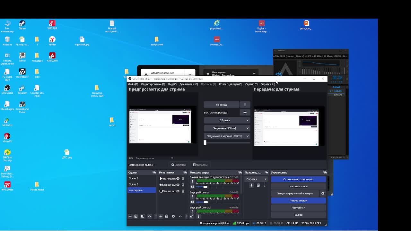This screenshot has height=231, width=411.
Task: Open scene filters icon in Scenes panel
Action: tap(143, 216)
